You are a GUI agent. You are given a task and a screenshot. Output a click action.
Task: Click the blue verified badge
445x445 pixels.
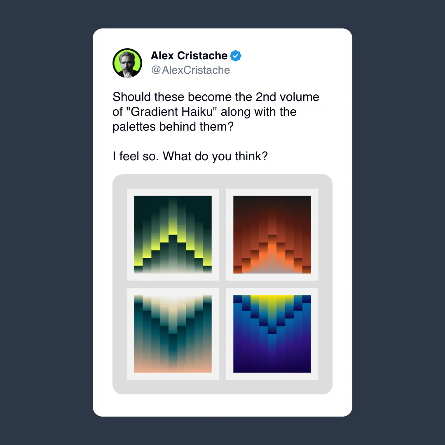point(236,56)
